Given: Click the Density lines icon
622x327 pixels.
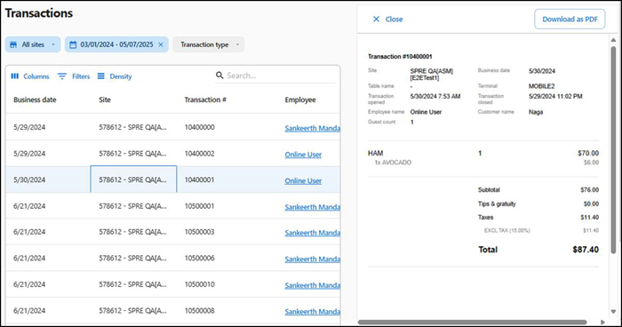Looking at the screenshot, I should (101, 76).
